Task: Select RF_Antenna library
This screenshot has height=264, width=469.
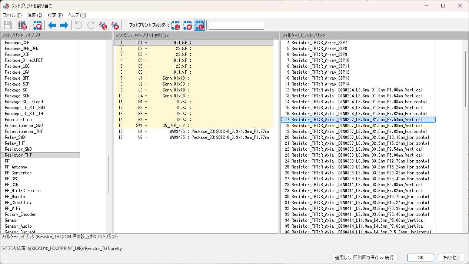Action: (x=40, y=167)
